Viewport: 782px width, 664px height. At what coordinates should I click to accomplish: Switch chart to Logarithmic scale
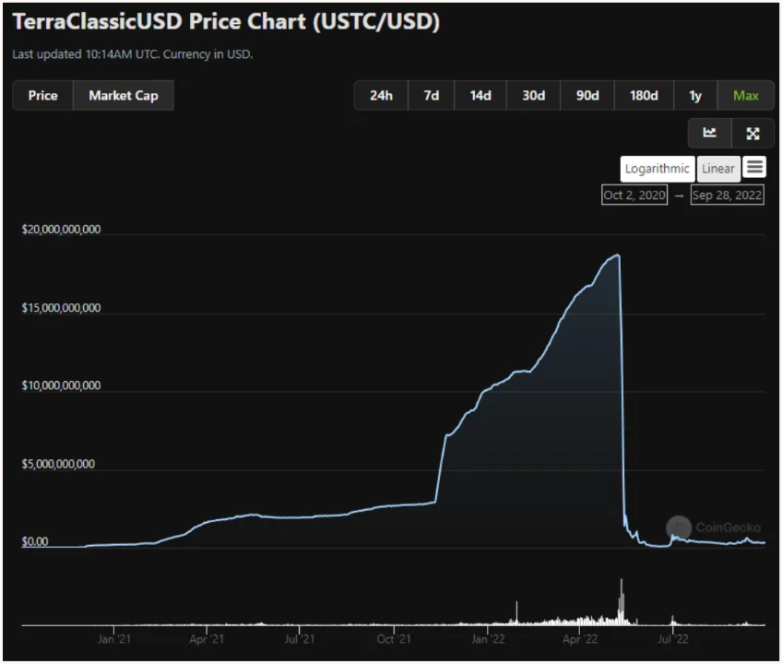(x=658, y=169)
